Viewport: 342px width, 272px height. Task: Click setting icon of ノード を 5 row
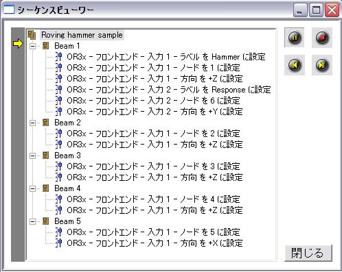point(59,232)
